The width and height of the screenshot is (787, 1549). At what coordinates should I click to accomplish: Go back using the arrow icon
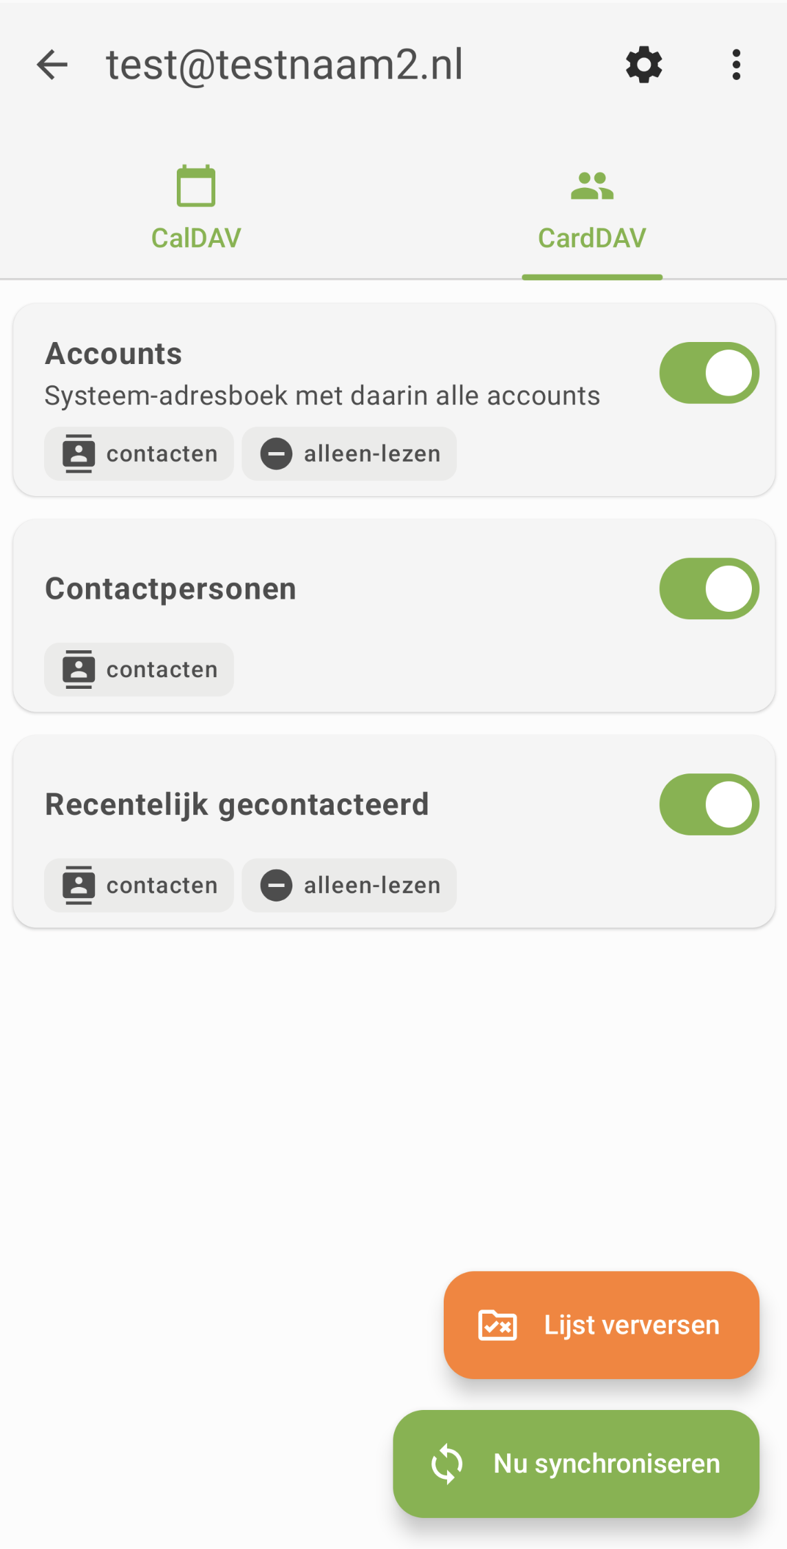[52, 65]
